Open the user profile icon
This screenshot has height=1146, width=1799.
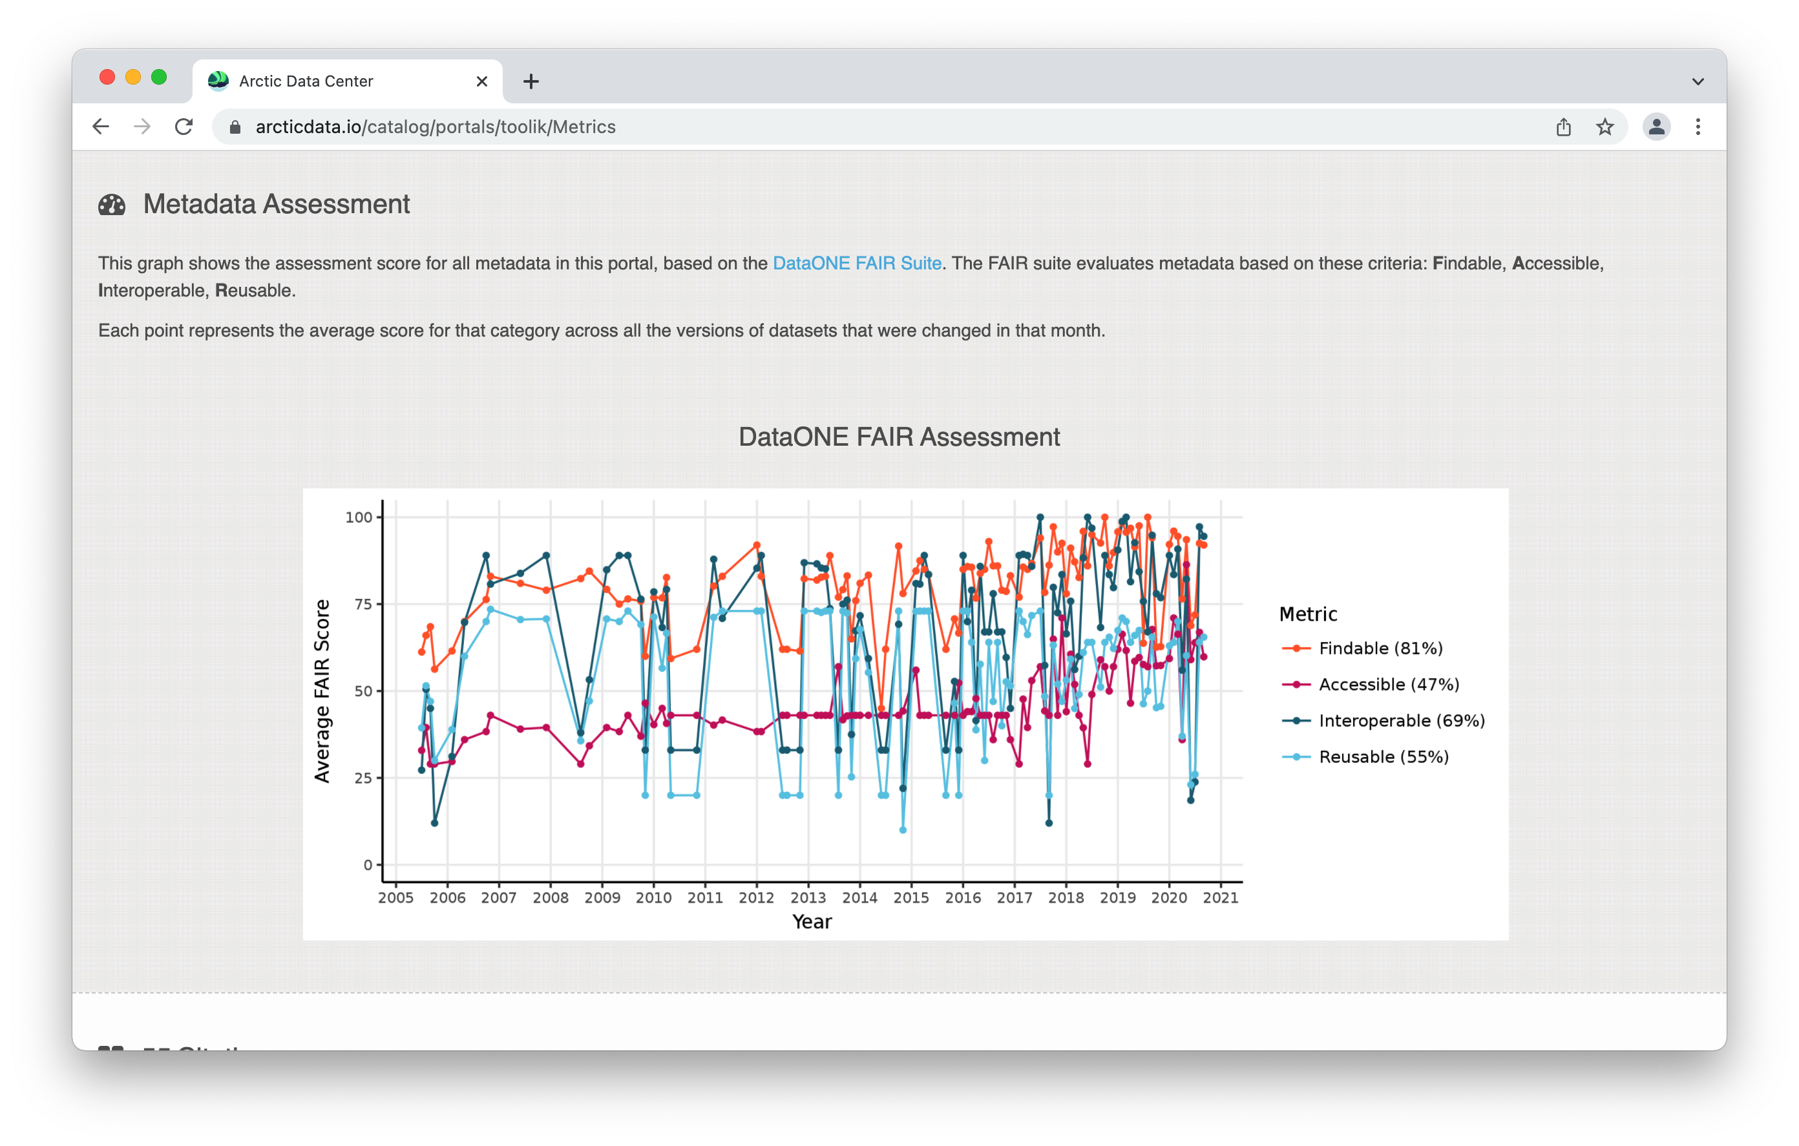[x=1656, y=127]
